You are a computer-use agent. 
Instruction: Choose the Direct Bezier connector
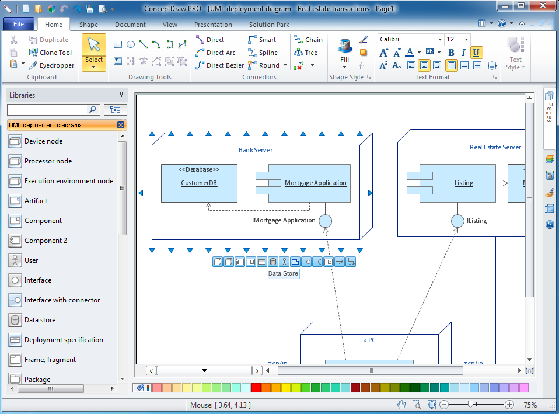click(220, 65)
